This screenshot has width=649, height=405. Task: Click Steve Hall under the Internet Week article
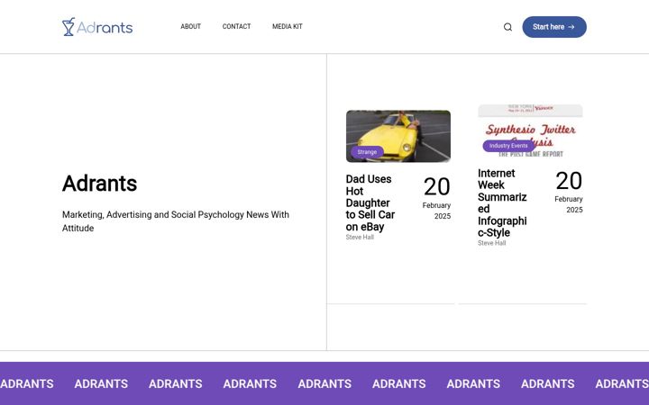tap(492, 243)
